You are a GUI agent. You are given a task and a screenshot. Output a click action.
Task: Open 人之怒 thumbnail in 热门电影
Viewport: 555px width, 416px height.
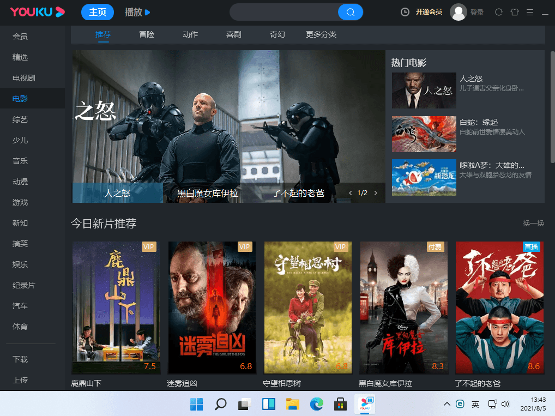tap(424, 91)
